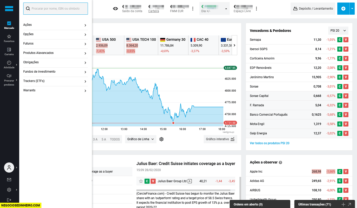Buy Julius Baer Group with C button

tap(147, 181)
